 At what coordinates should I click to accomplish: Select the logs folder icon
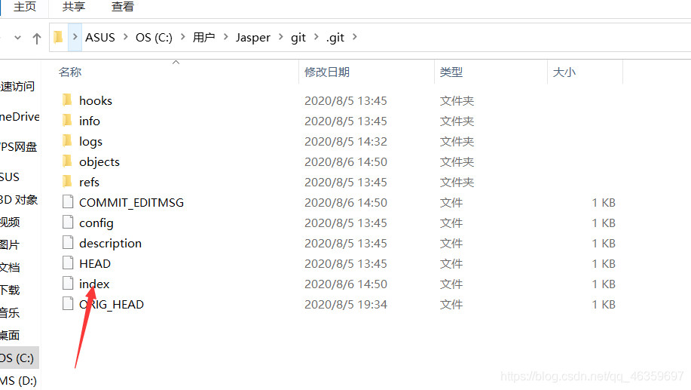(67, 141)
